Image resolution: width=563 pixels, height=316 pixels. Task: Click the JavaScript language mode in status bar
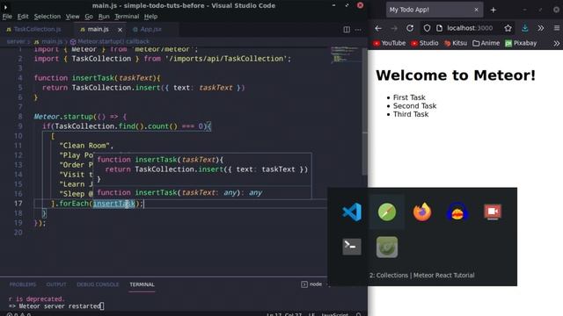(x=334, y=314)
